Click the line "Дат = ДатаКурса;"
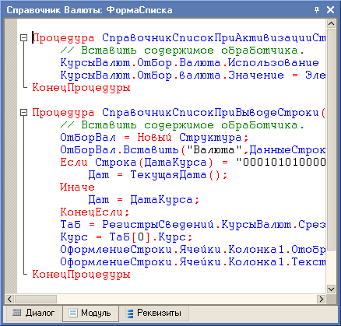Screen dimensions: 341x326 [144, 200]
